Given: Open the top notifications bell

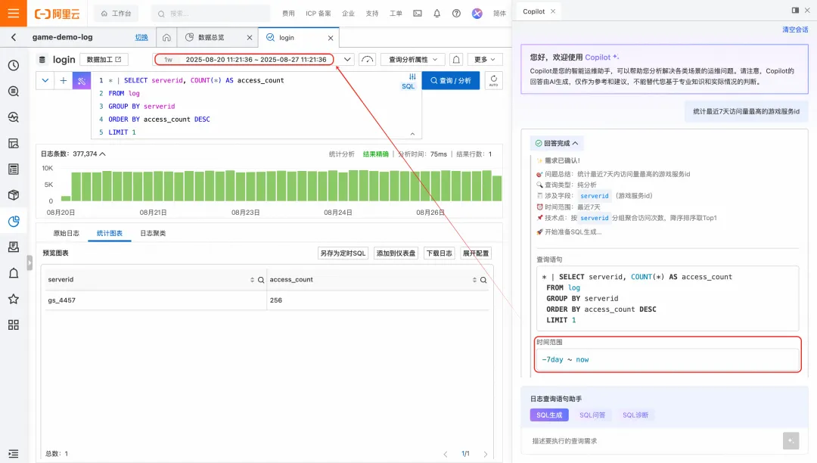Looking at the screenshot, I should click(436, 14).
